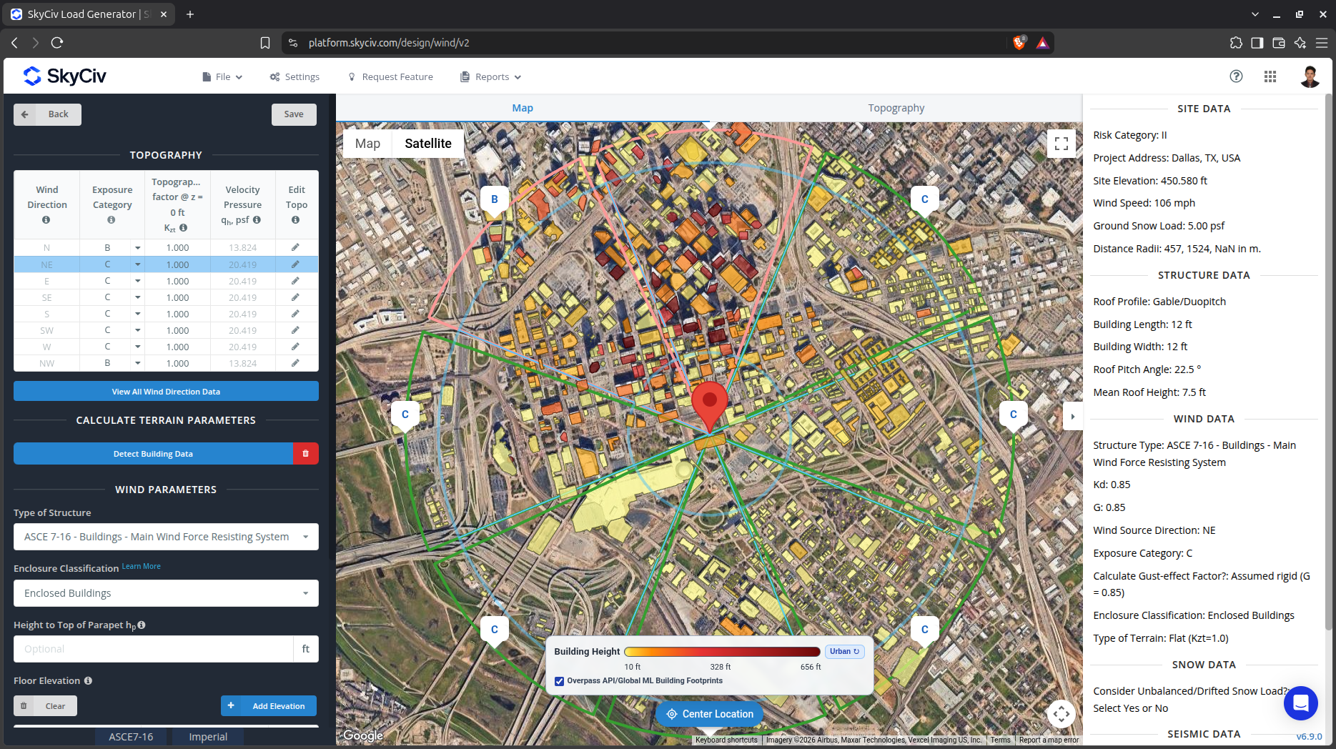Switch to standard Map view
Viewport: 1336px width, 749px height.
(367, 144)
